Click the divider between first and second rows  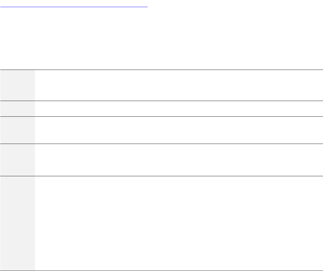click(x=161, y=101)
